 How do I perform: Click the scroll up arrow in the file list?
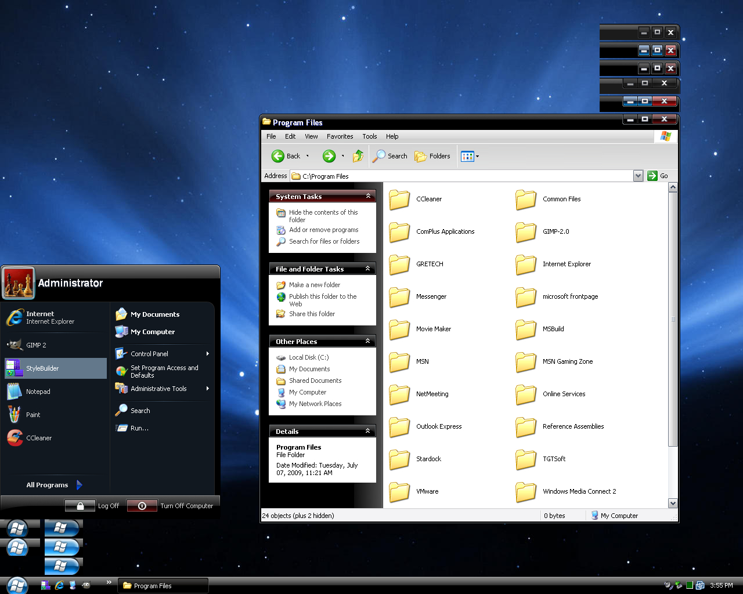tap(673, 187)
